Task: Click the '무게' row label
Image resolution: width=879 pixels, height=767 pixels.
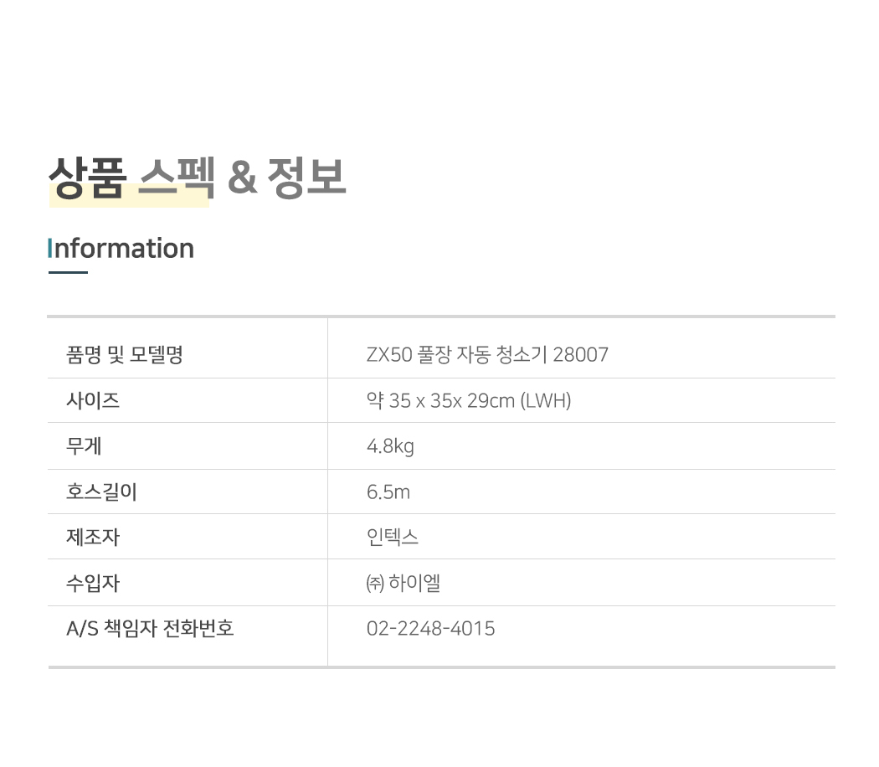Action: click(84, 446)
